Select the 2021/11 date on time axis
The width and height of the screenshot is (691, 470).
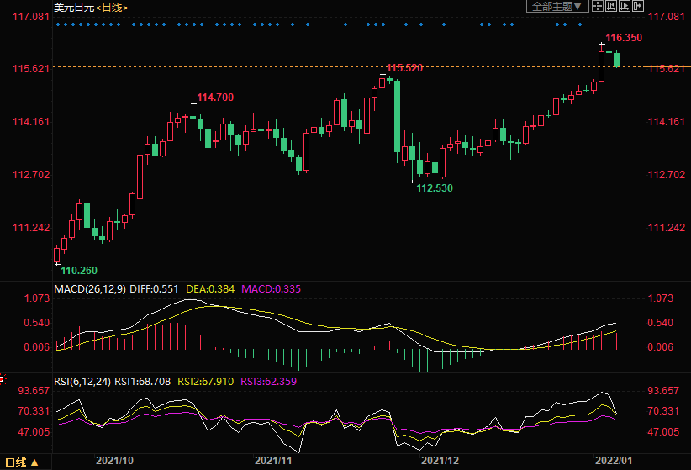pyautogui.click(x=276, y=461)
